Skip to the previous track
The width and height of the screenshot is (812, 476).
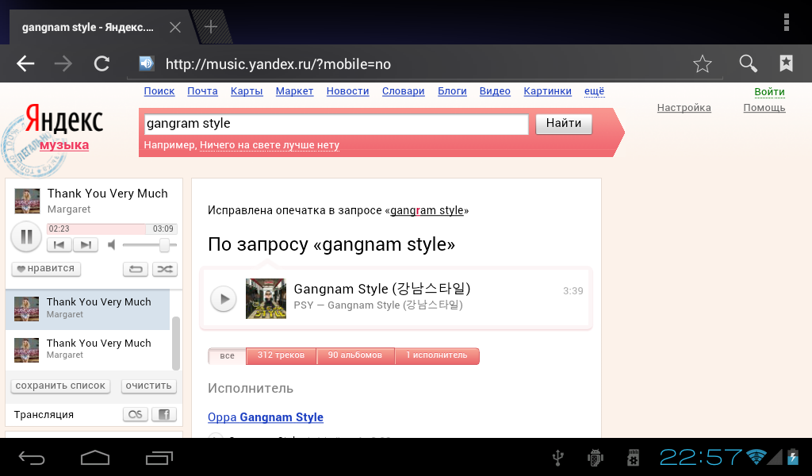click(x=59, y=245)
